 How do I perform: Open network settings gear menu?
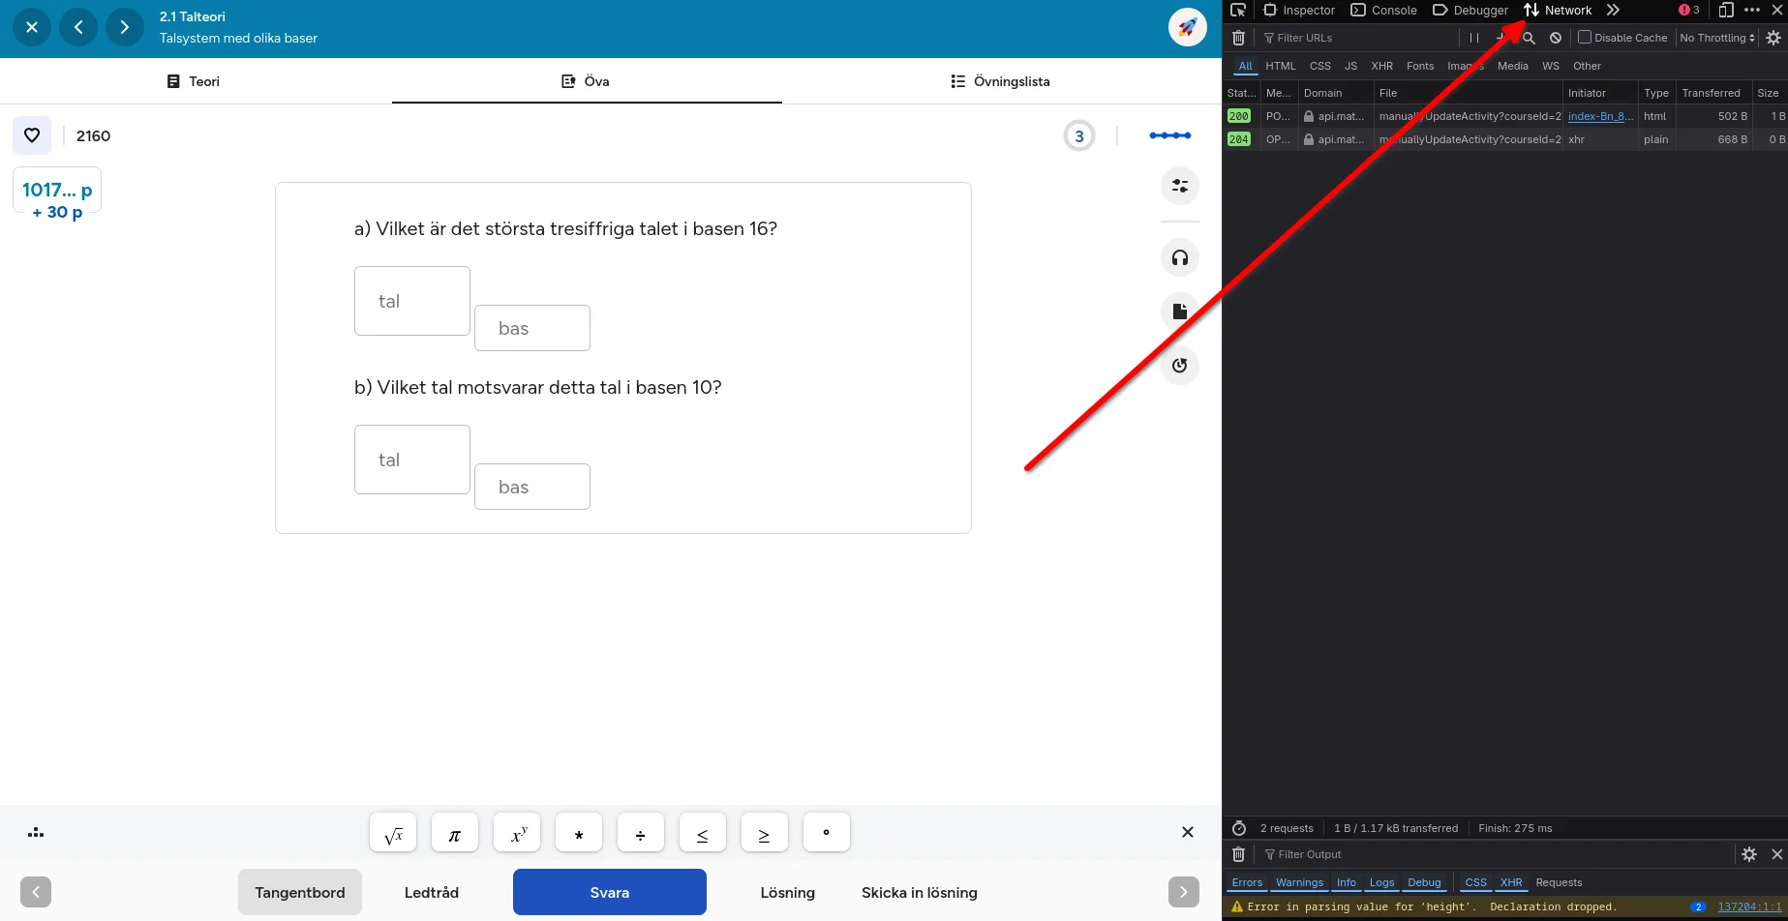pos(1773,38)
